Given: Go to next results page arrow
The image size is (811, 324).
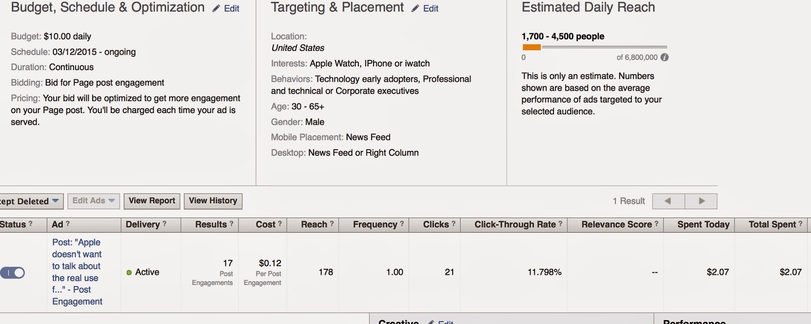Looking at the screenshot, I should click(x=702, y=201).
